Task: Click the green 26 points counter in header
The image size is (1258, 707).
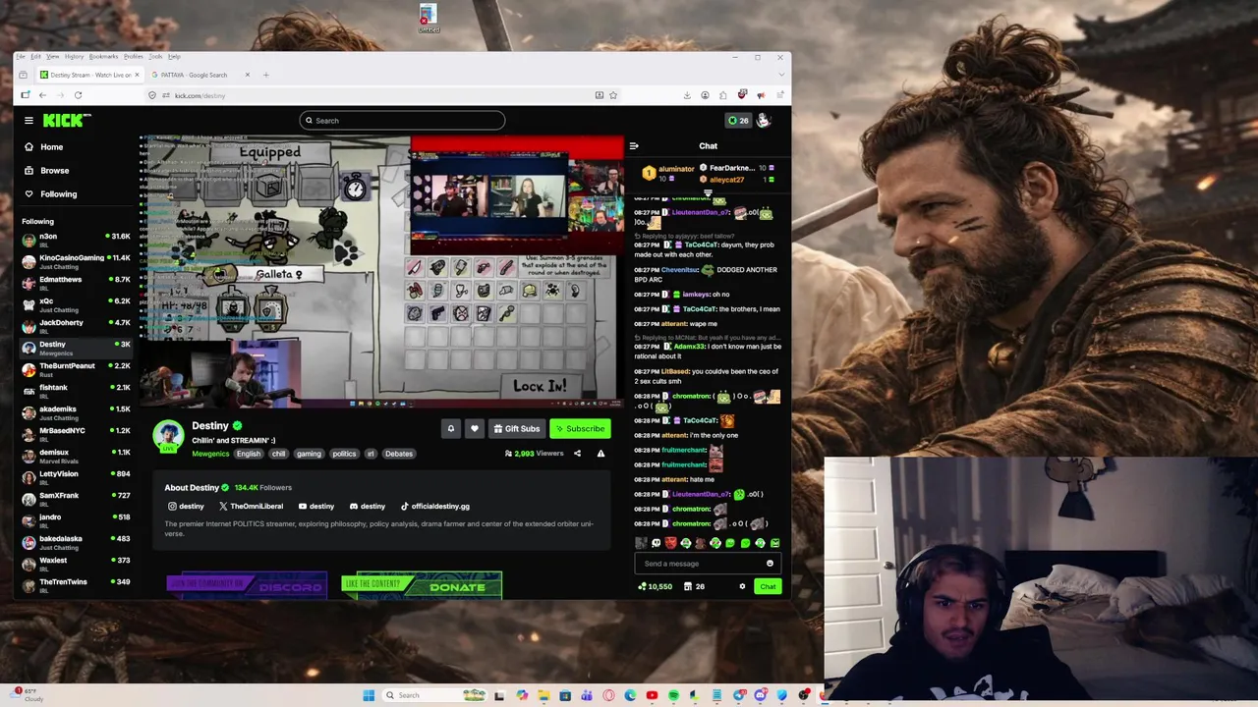Action: [x=738, y=121]
